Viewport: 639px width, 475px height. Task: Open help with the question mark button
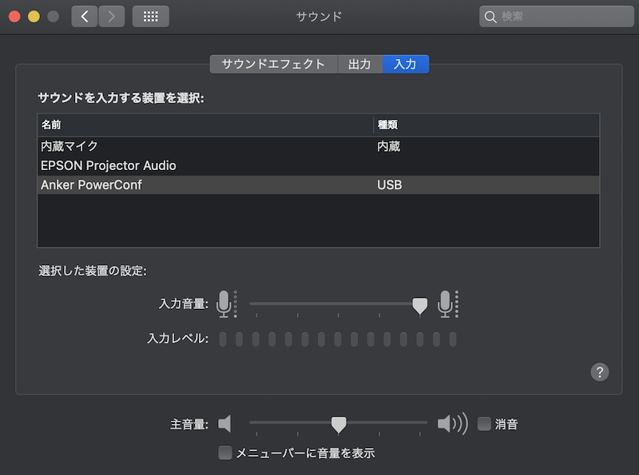click(600, 372)
